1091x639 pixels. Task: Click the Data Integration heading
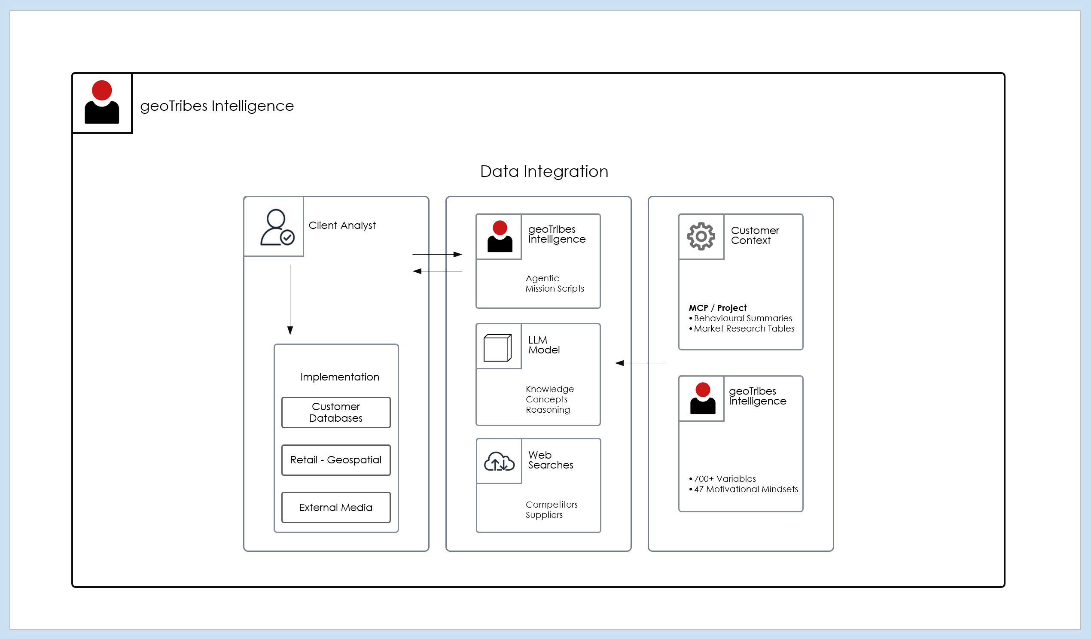coord(544,171)
